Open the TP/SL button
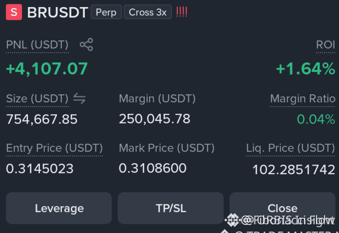This screenshot has width=339, height=233. (x=171, y=208)
